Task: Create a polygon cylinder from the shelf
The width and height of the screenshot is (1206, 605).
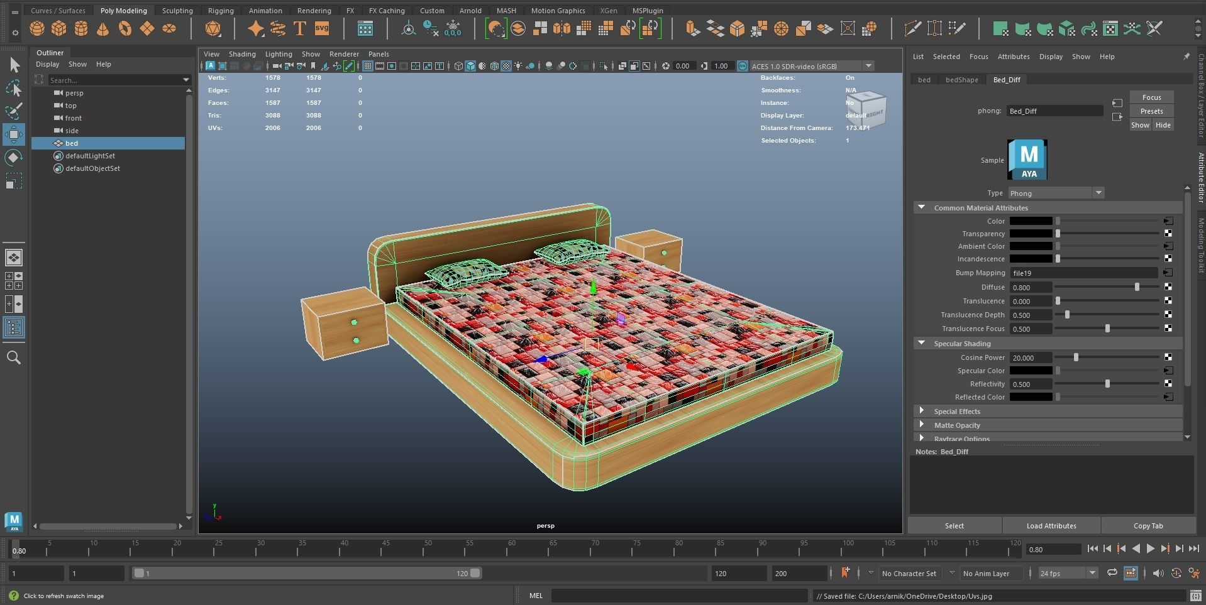Action: click(81, 29)
